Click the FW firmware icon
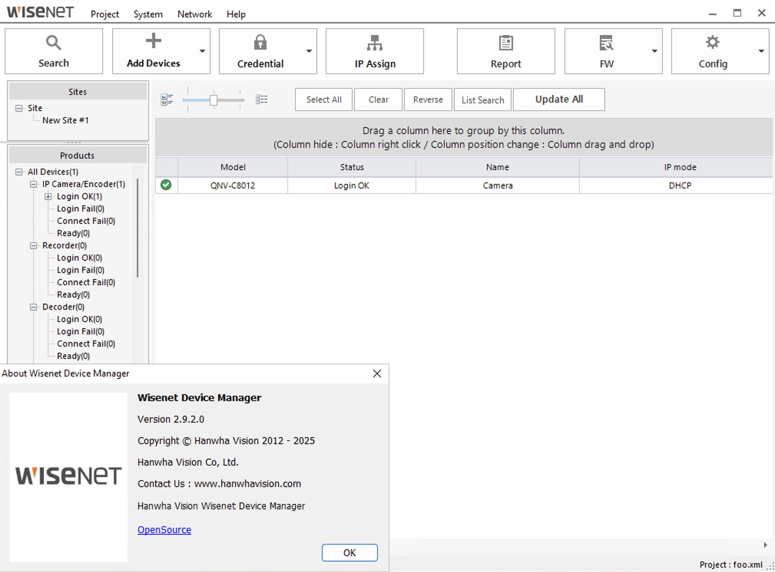Viewport: 775px width, 572px height. [606, 43]
